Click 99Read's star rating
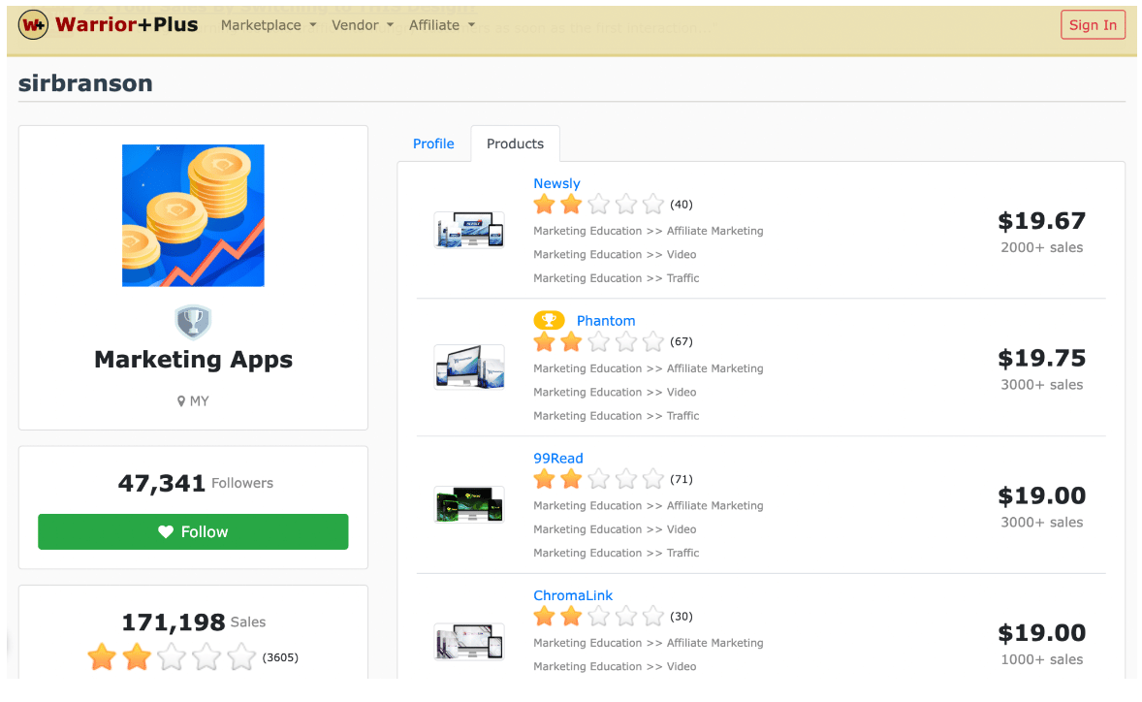The height and width of the screenshot is (702, 1142). [x=599, y=480]
